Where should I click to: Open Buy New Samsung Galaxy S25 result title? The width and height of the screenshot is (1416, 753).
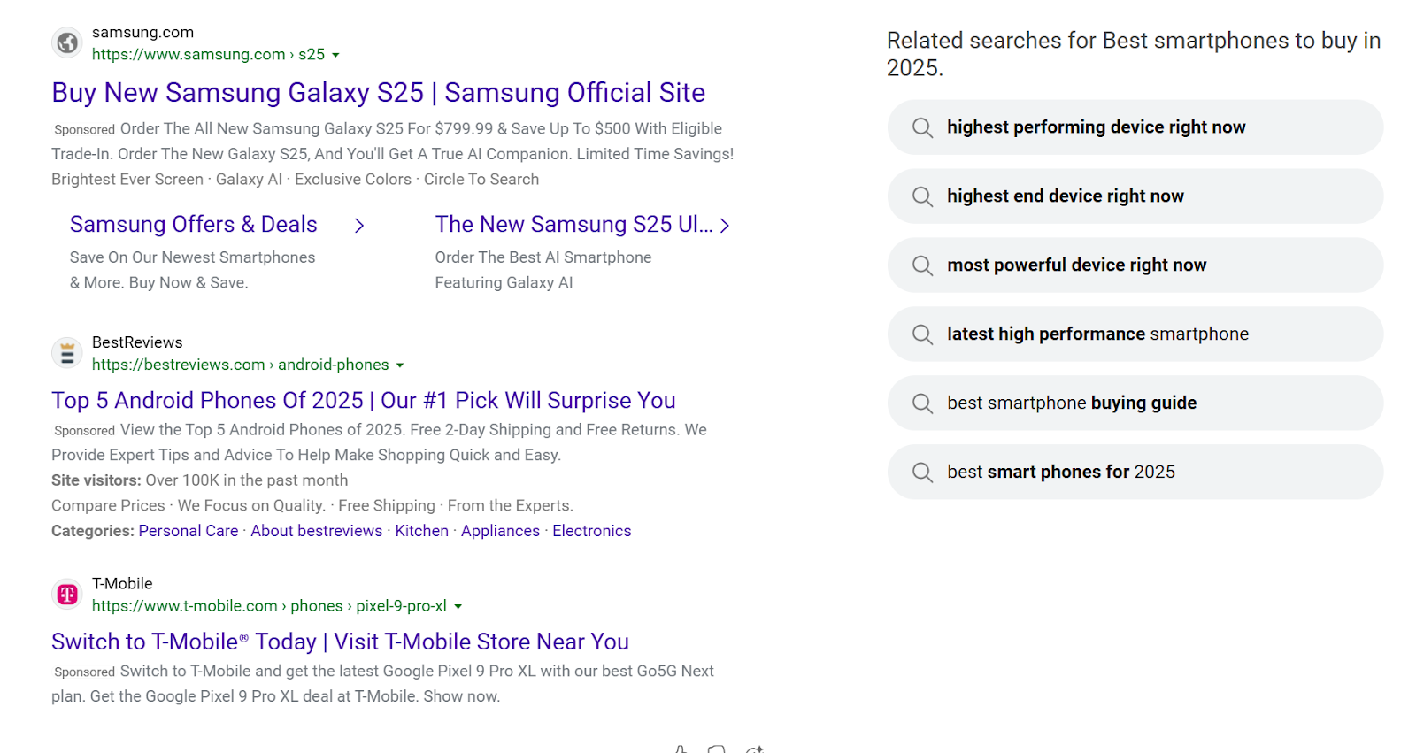(x=379, y=92)
